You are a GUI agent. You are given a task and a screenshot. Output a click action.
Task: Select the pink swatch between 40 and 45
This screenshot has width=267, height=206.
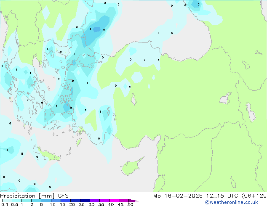coord(114,201)
